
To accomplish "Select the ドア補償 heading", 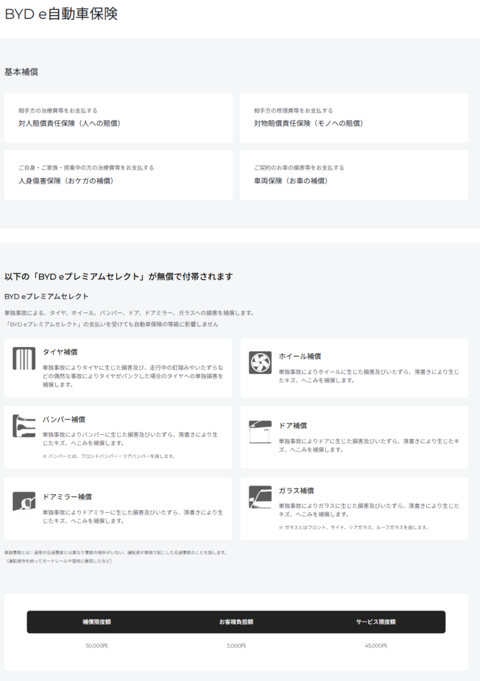I will 293,426.
